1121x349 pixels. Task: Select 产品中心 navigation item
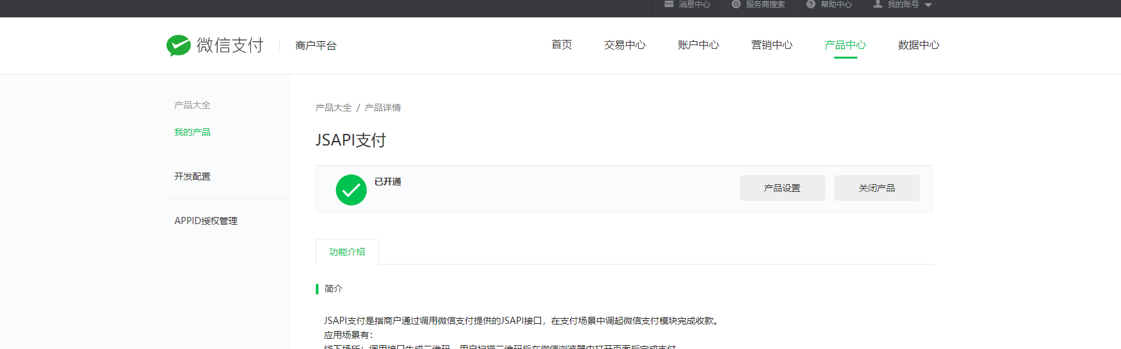point(845,45)
